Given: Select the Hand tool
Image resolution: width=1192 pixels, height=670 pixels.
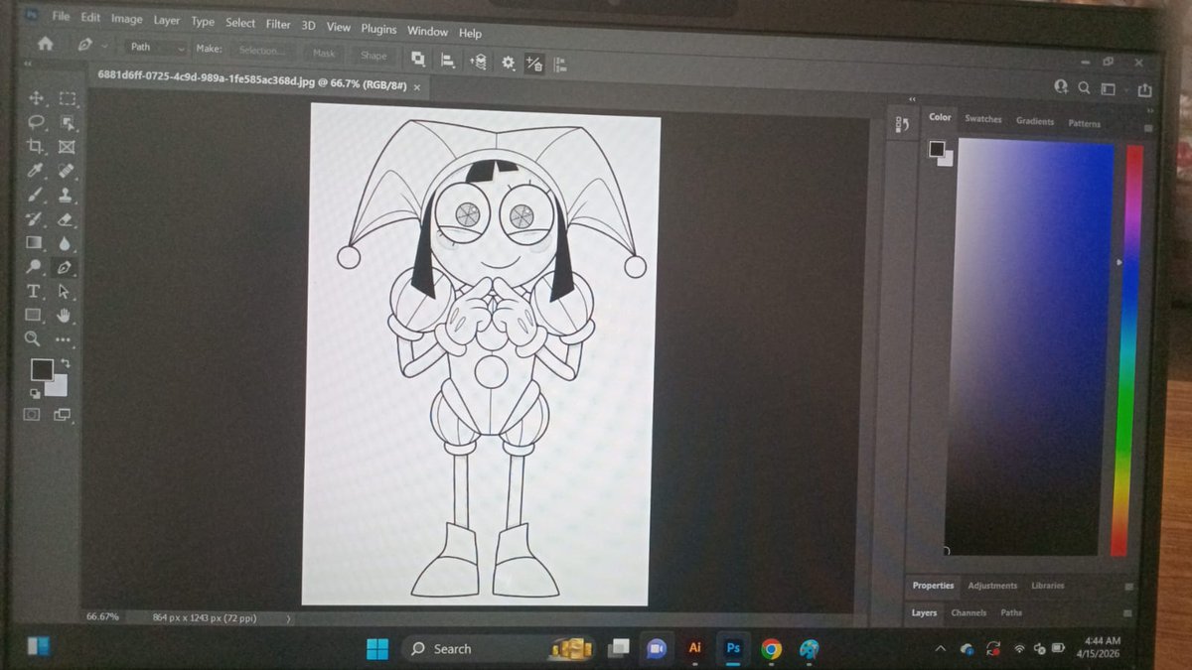Looking at the screenshot, I should (62, 316).
